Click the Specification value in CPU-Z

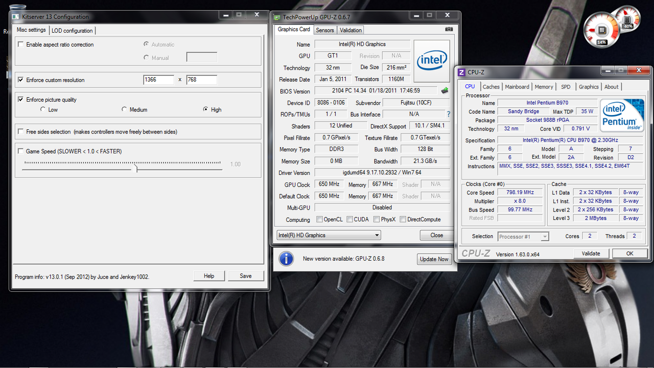569,140
